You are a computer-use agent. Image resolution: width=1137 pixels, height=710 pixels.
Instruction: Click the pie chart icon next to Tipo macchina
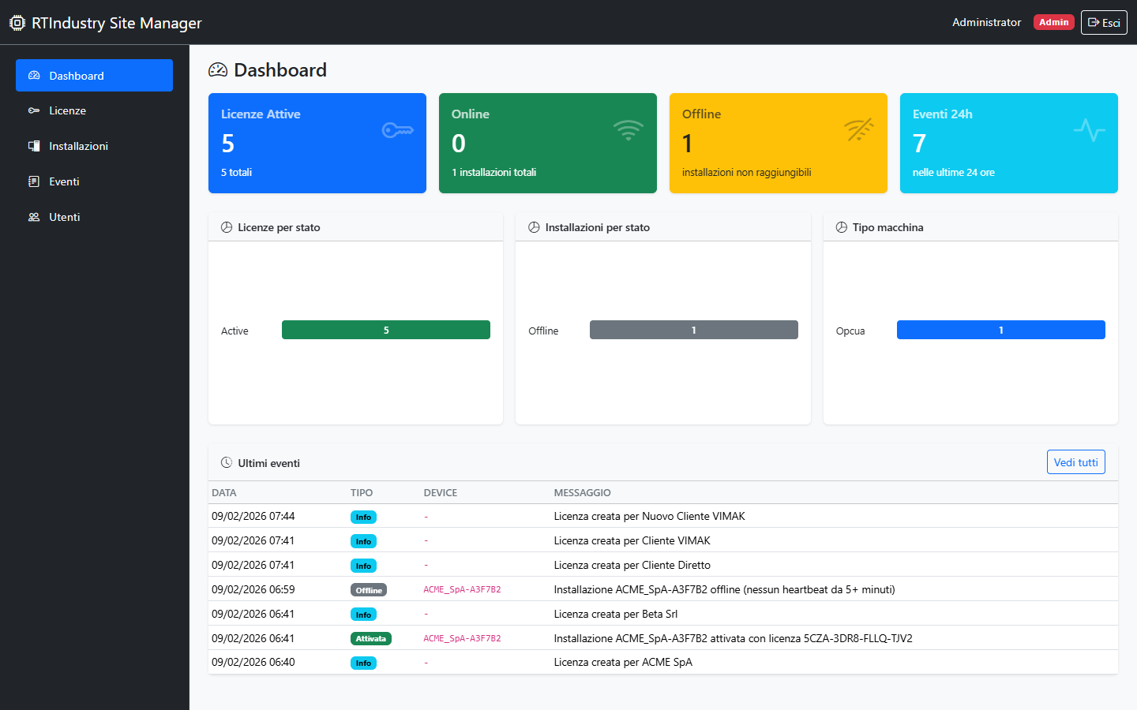click(842, 227)
